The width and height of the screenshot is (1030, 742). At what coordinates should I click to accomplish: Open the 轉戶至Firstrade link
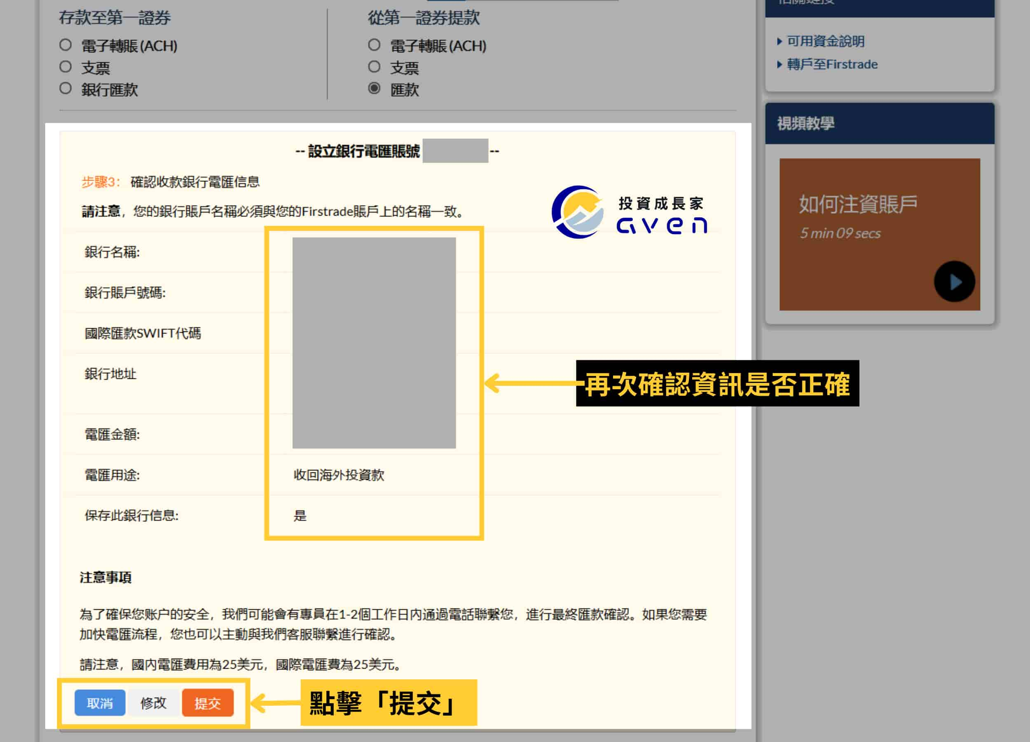[832, 64]
